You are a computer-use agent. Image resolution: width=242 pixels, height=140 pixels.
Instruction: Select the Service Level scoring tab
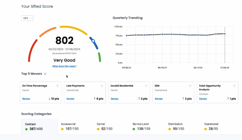(x=141, y=126)
